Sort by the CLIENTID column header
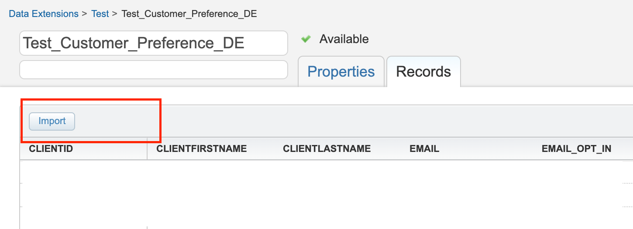 51,149
